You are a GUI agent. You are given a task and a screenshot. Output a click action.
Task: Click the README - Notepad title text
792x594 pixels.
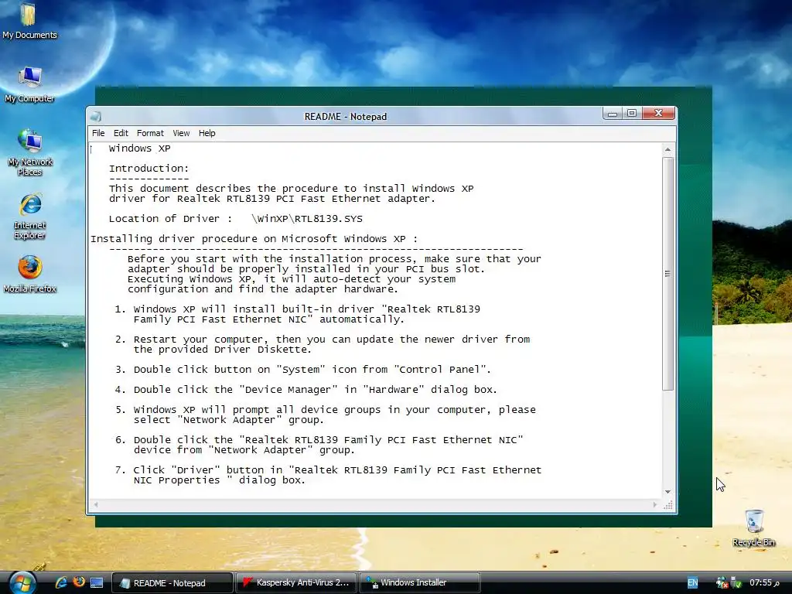tap(346, 117)
